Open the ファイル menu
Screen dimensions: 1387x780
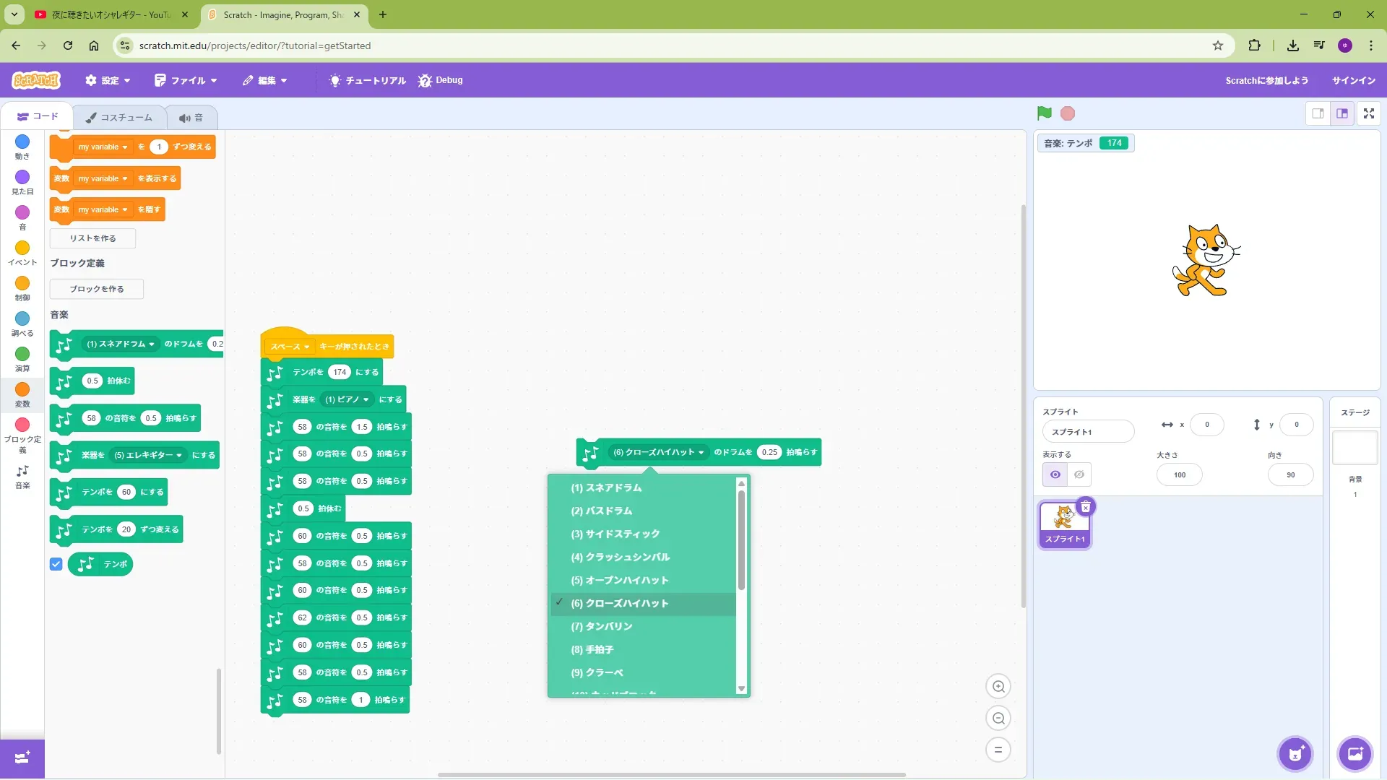[186, 80]
